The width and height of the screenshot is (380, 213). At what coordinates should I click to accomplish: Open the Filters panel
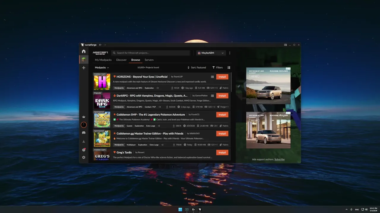coord(218,67)
